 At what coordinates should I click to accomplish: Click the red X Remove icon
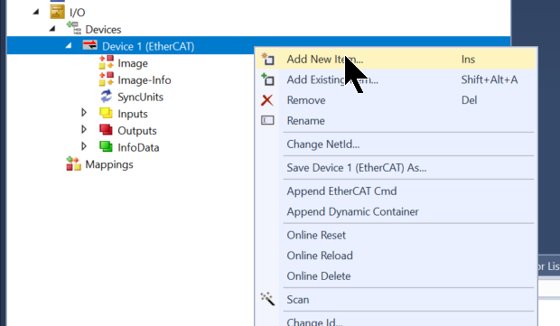click(x=267, y=100)
